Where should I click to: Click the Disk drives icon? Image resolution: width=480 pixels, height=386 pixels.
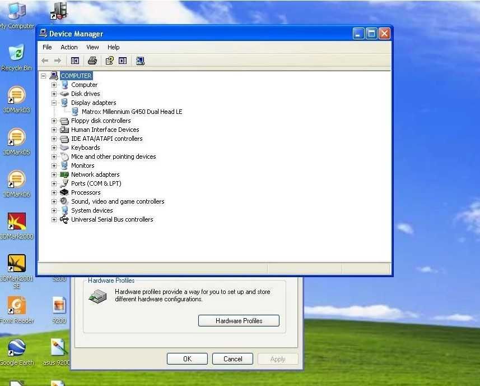64,94
